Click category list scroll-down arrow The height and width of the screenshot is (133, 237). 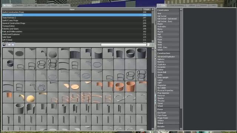pyautogui.click(x=153, y=41)
